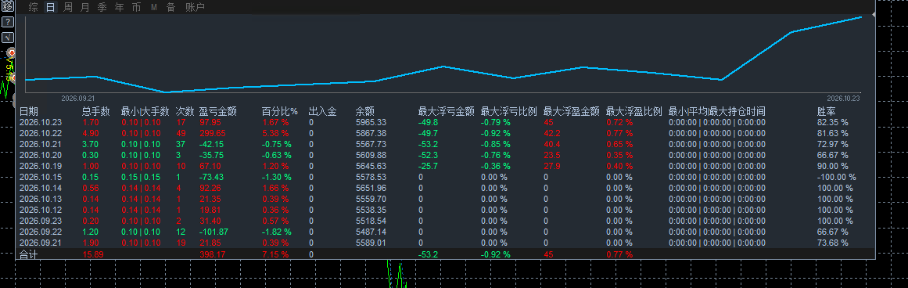This screenshot has height=288, width=908.
Task: Click the 5965.33 balance value
Action: click(x=371, y=122)
